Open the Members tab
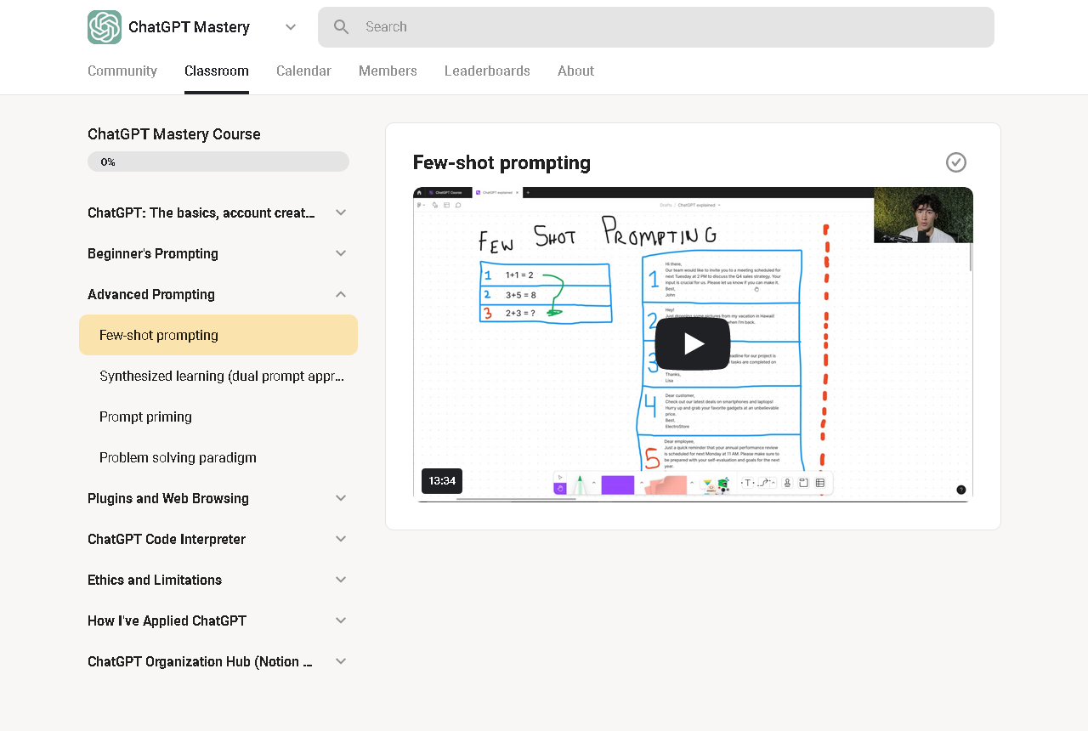This screenshot has width=1088, height=731. [388, 71]
